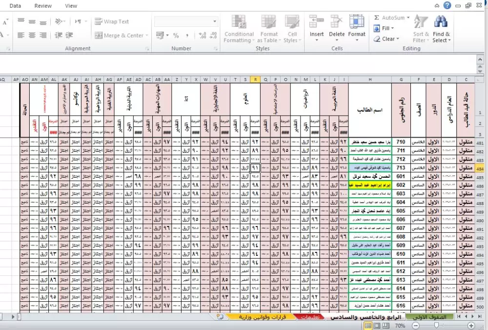488x330 pixels.
Task: Click the Alignment dialog box launcher
Action: 147,48
